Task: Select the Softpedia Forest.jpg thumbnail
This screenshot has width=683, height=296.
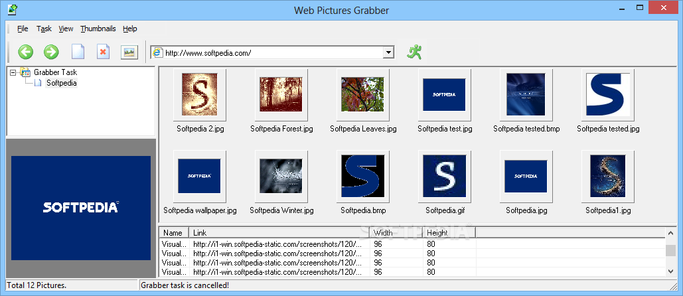Action: click(x=281, y=94)
